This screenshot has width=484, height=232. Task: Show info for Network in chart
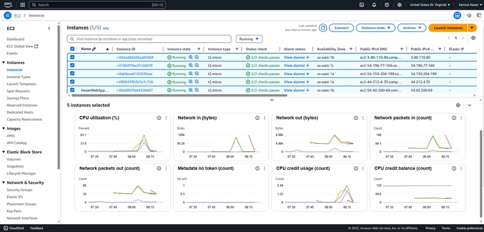tap(257, 118)
